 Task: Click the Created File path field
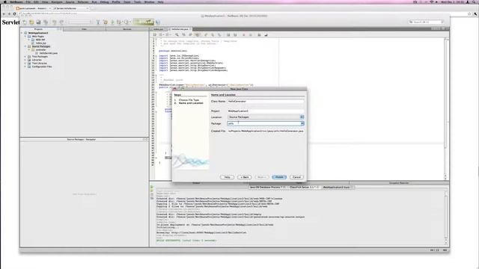coord(266,131)
